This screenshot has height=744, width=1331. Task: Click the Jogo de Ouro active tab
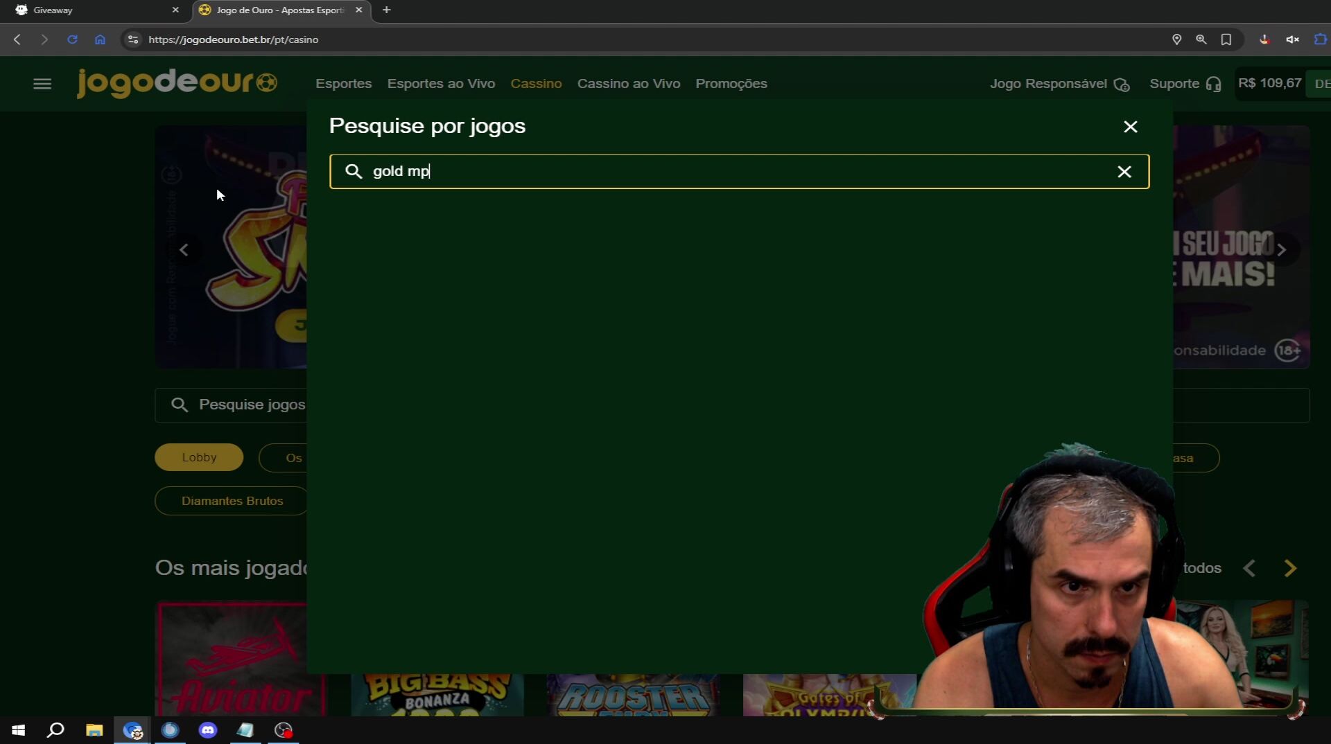[x=281, y=10]
